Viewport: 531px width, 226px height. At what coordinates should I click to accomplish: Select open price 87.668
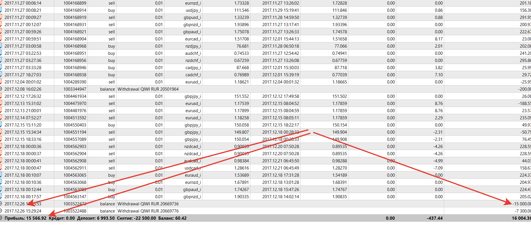pos(243,67)
